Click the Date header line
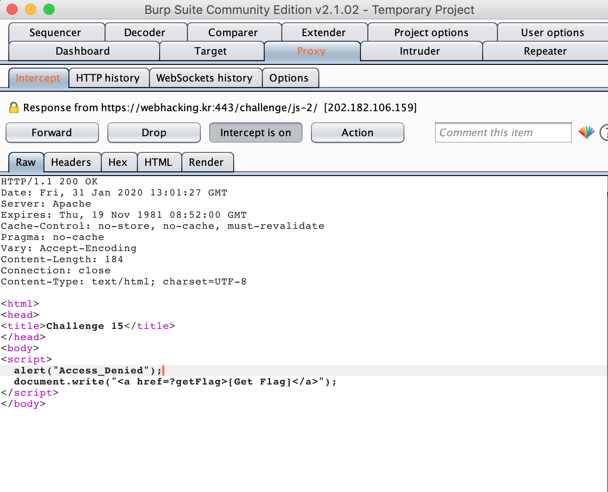 (114, 193)
